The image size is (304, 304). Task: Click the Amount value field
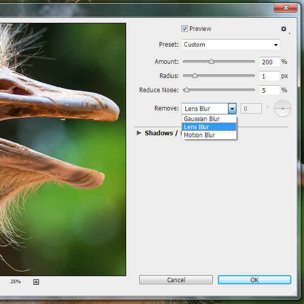pyautogui.click(x=269, y=62)
